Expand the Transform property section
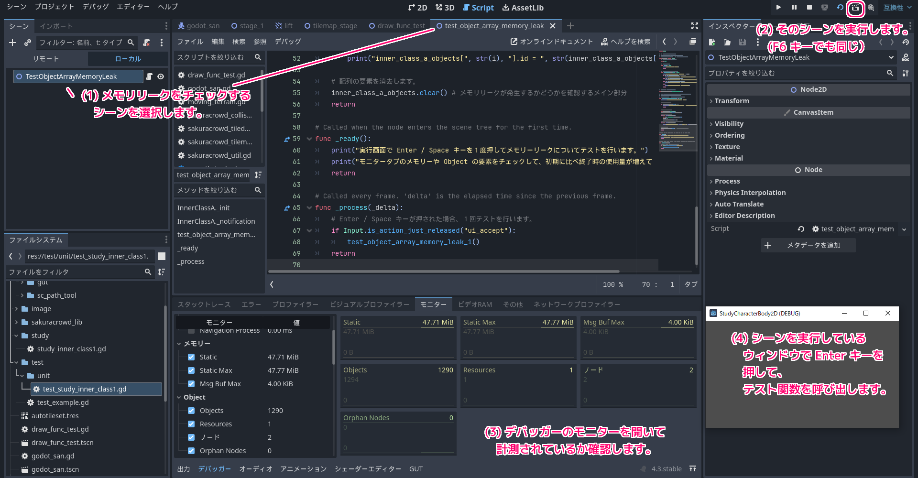This screenshot has height=478, width=918. click(732, 101)
